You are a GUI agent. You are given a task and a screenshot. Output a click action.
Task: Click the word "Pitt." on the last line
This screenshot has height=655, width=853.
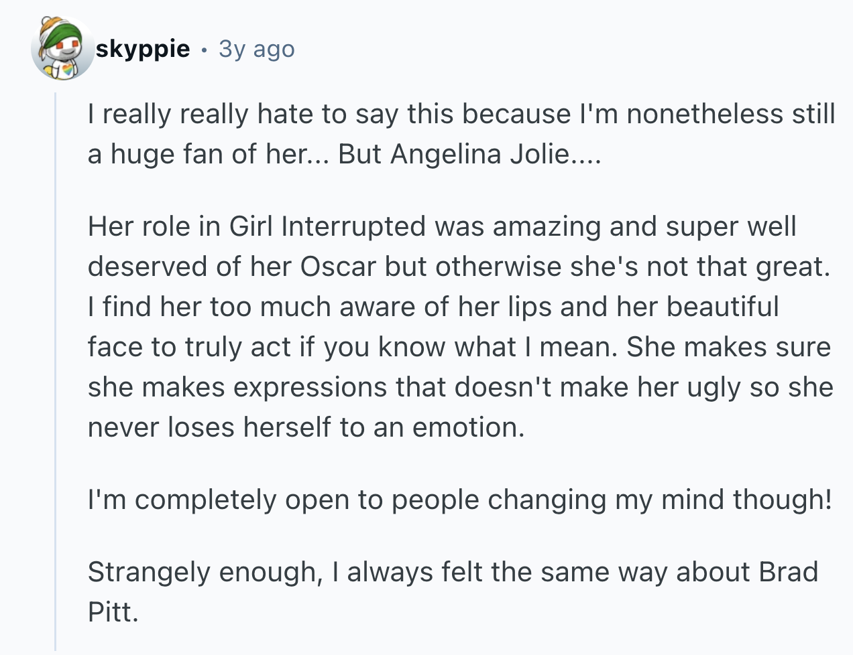coord(113,612)
